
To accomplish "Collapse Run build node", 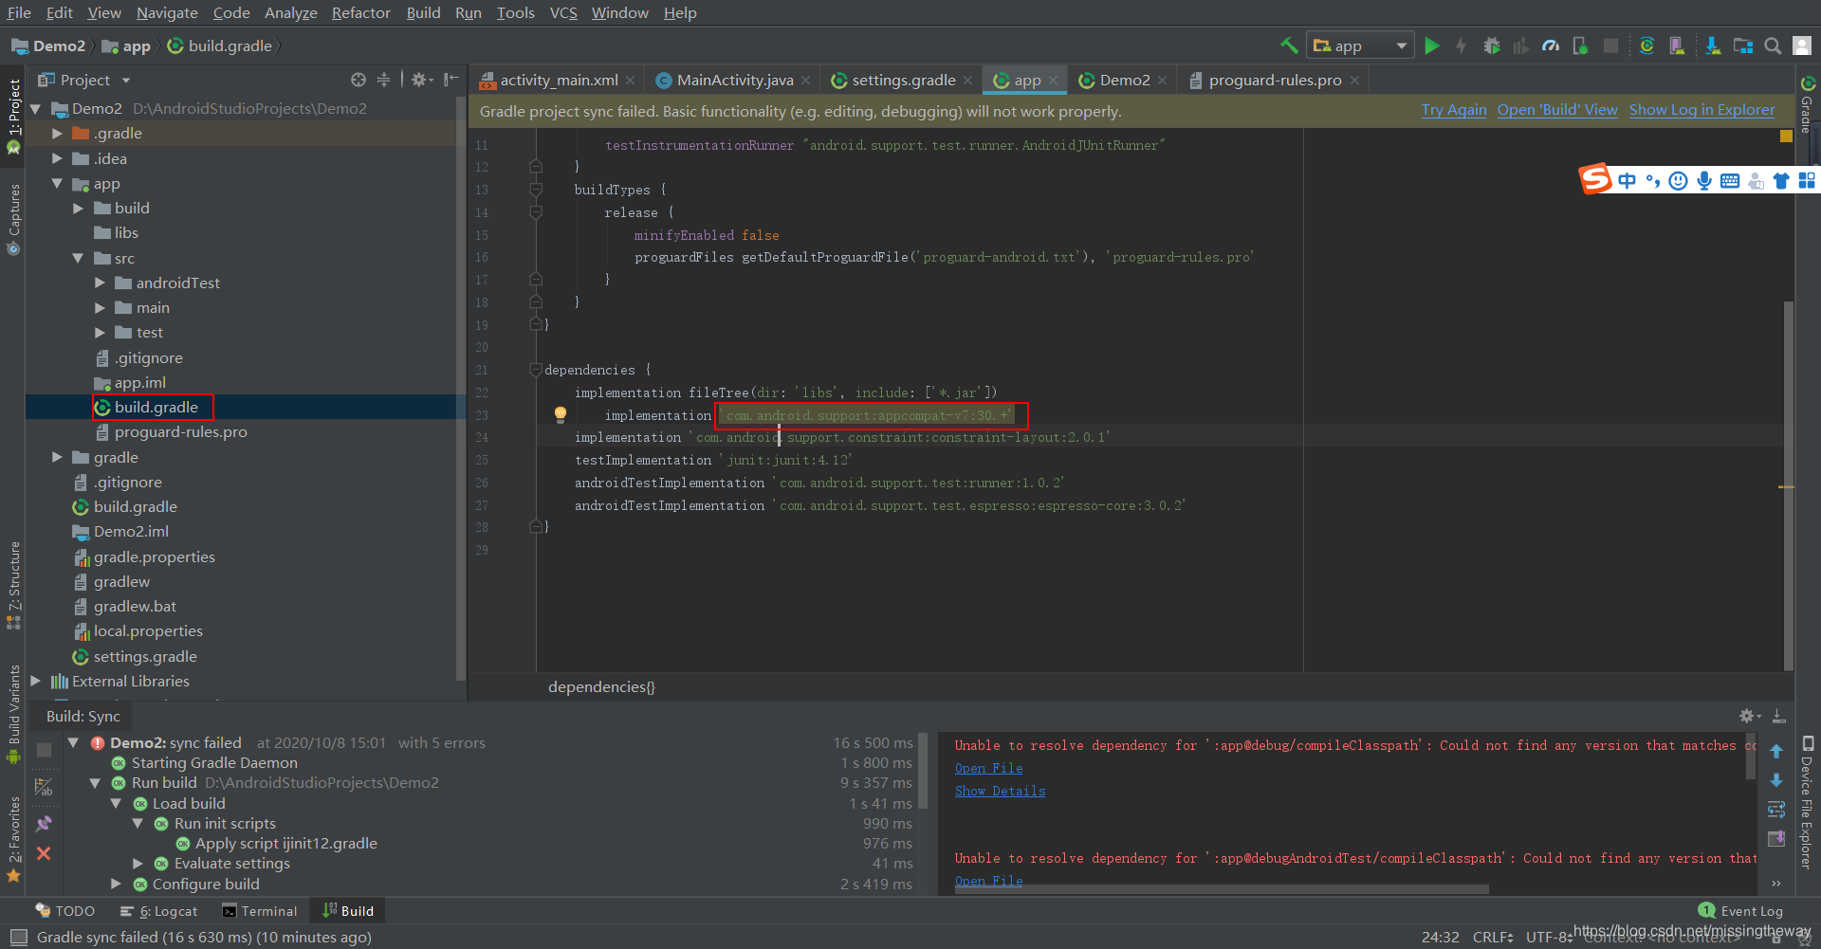I will (95, 783).
